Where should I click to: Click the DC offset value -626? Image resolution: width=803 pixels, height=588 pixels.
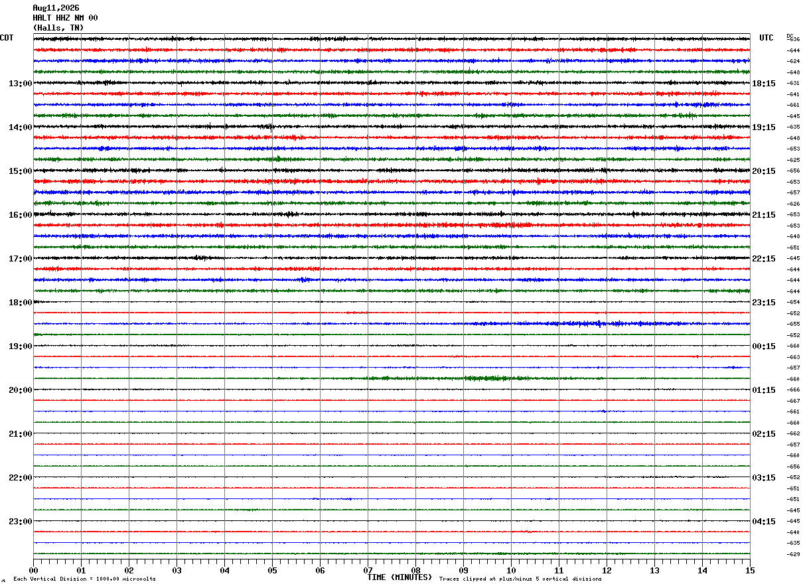point(793,204)
